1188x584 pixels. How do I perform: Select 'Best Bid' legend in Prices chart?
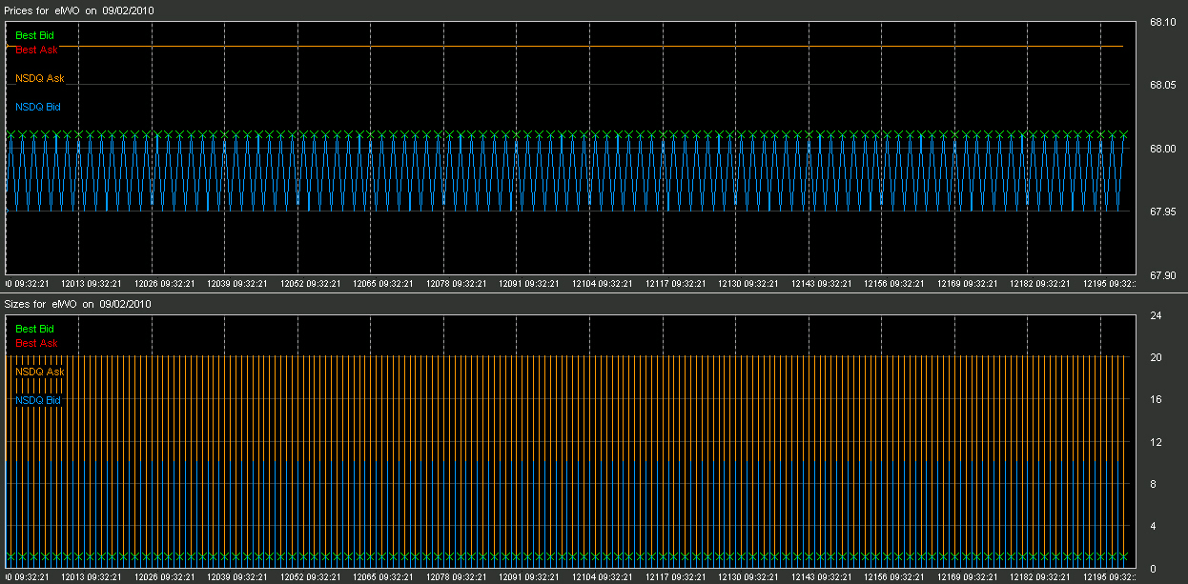[x=34, y=35]
